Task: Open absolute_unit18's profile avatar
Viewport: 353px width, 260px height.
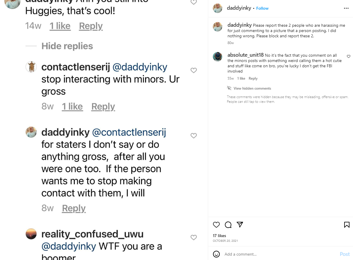Action: 218,56
